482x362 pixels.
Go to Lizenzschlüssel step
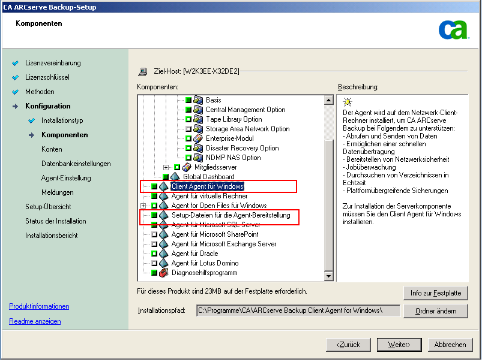(x=47, y=77)
